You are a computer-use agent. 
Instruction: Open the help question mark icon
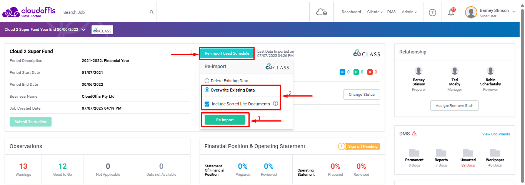click(432, 12)
